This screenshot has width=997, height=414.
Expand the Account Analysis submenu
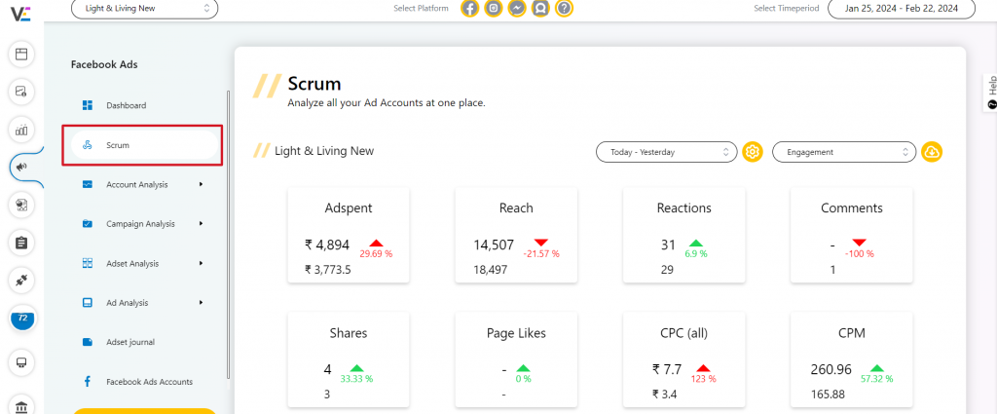(142, 184)
